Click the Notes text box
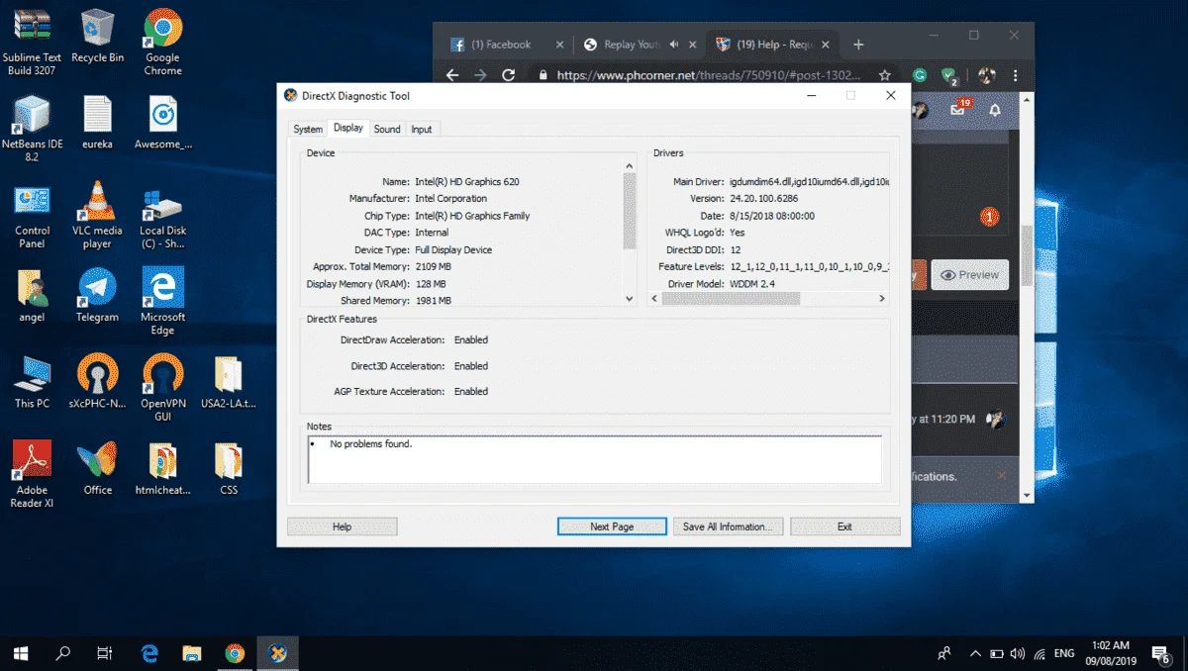Image resolution: width=1188 pixels, height=671 pixels. 594,460
